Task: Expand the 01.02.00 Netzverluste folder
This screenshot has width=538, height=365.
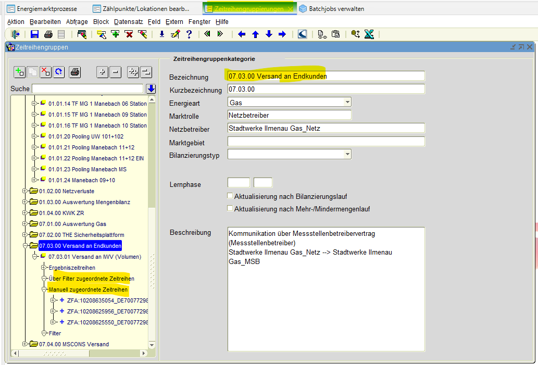Action: pyautogui.click(x=25, y=191)
